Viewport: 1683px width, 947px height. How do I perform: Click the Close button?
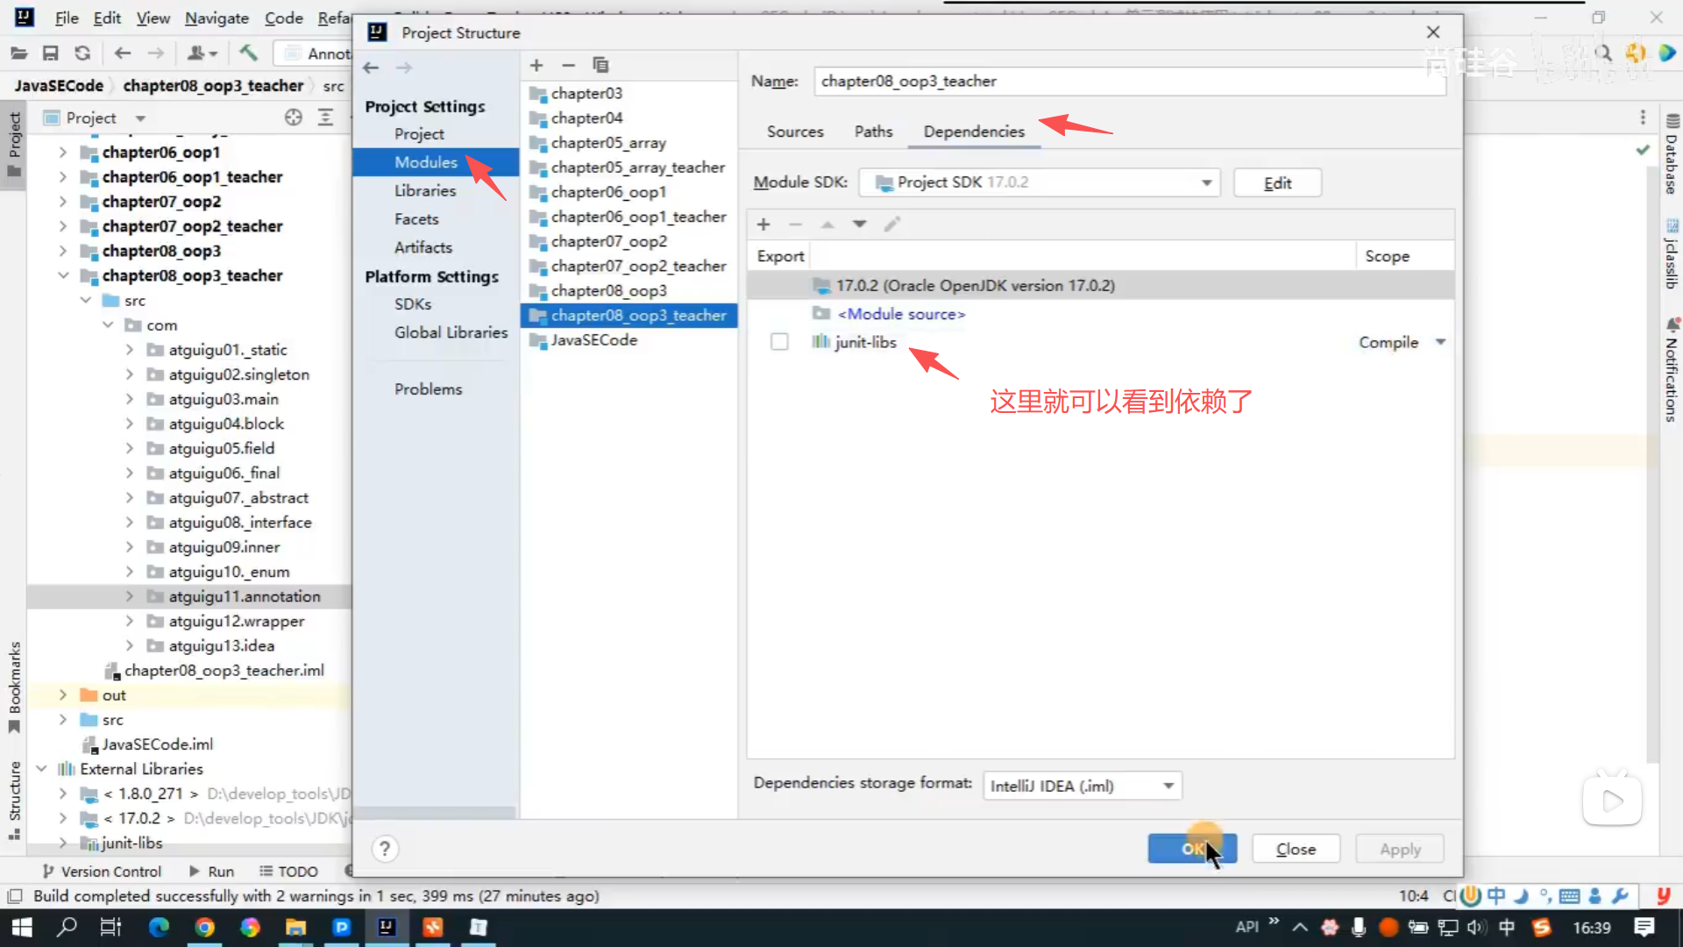(1296, 849)
